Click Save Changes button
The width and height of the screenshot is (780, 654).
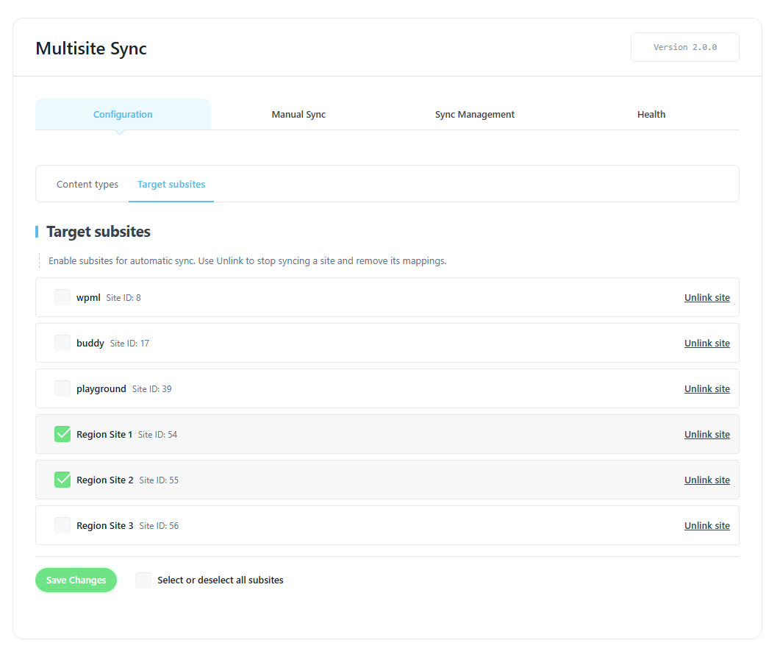76,580
